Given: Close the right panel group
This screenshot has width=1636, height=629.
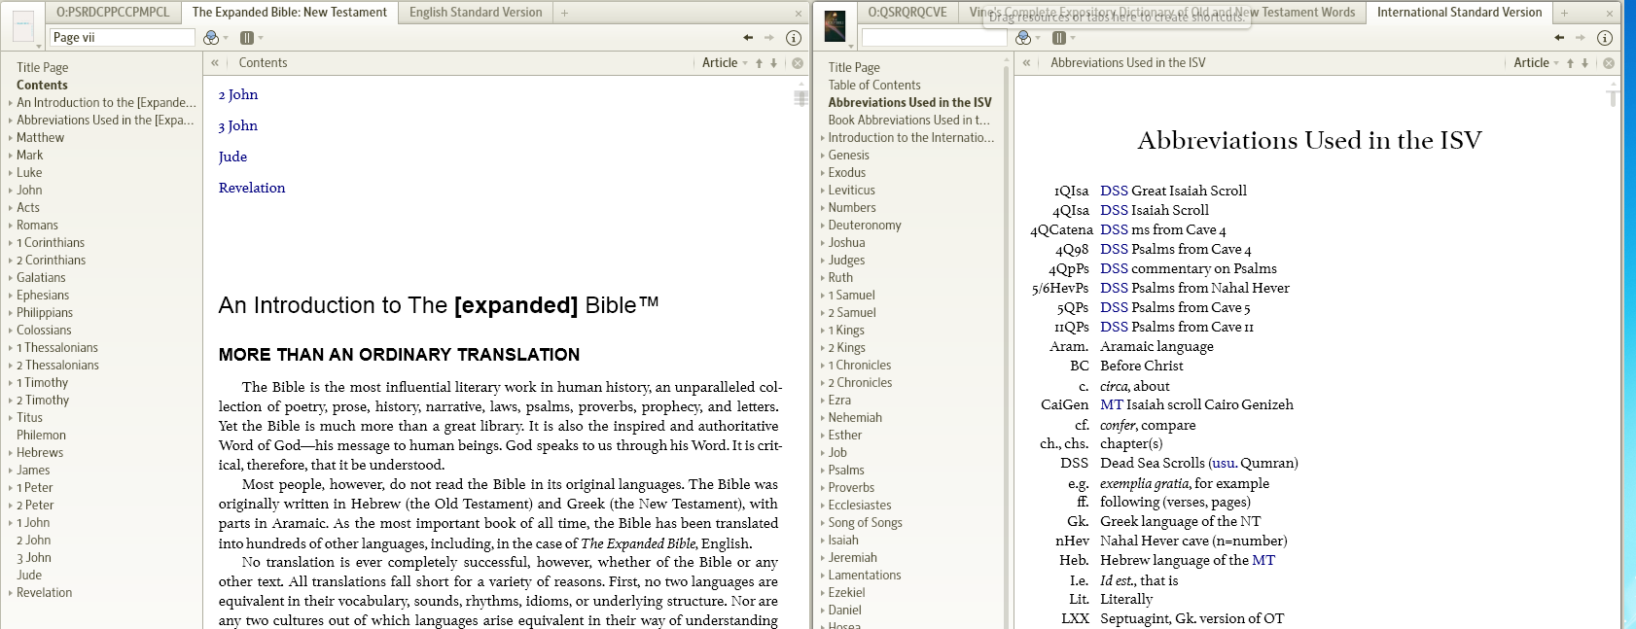Looking at the screenshot, I should tap(1610, 14).
